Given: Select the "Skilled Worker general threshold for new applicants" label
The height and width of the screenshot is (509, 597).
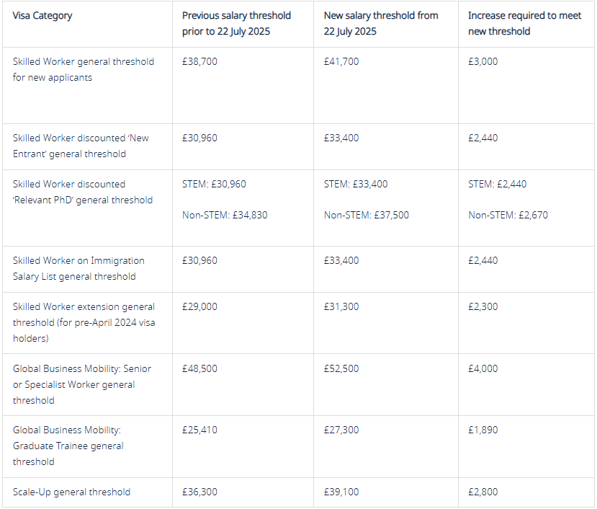Looking at the screenshot, I should 84,69.
